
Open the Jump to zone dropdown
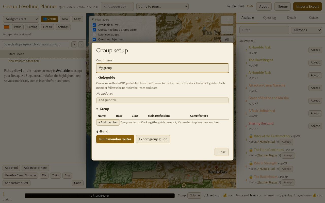[162, 6]
